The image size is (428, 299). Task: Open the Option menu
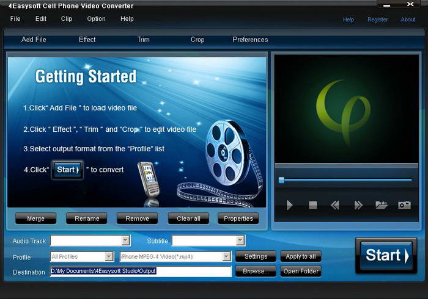pyautogui.click(x=96, y=19)
